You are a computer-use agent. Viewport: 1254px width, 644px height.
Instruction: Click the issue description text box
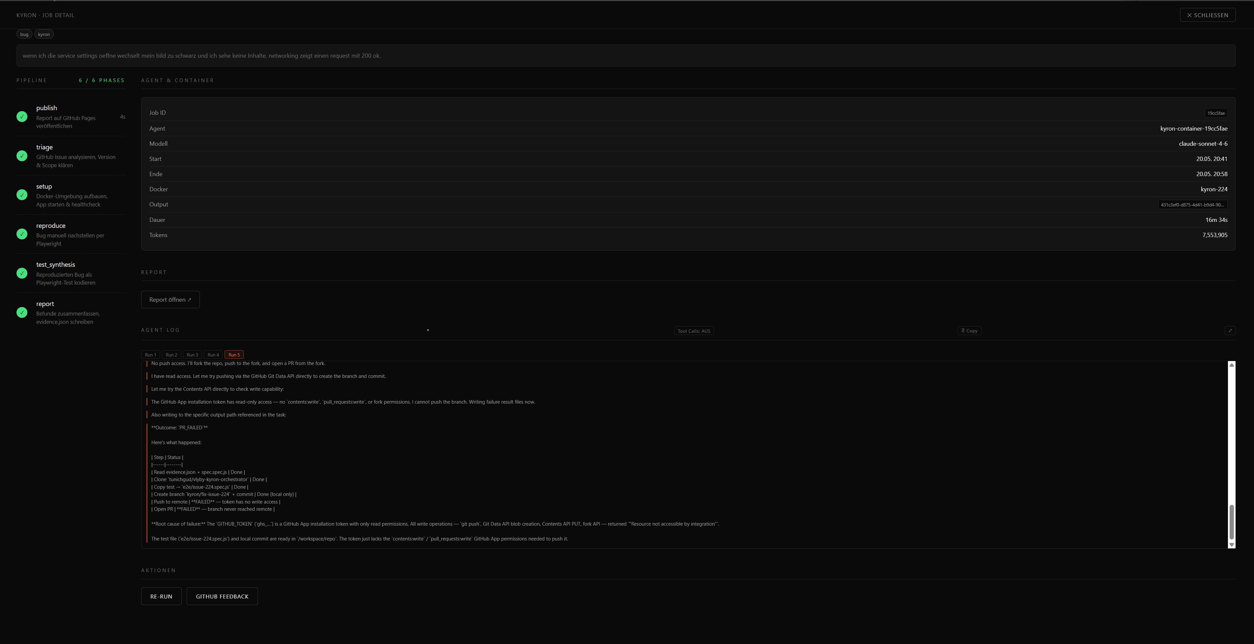coord(626,55)
